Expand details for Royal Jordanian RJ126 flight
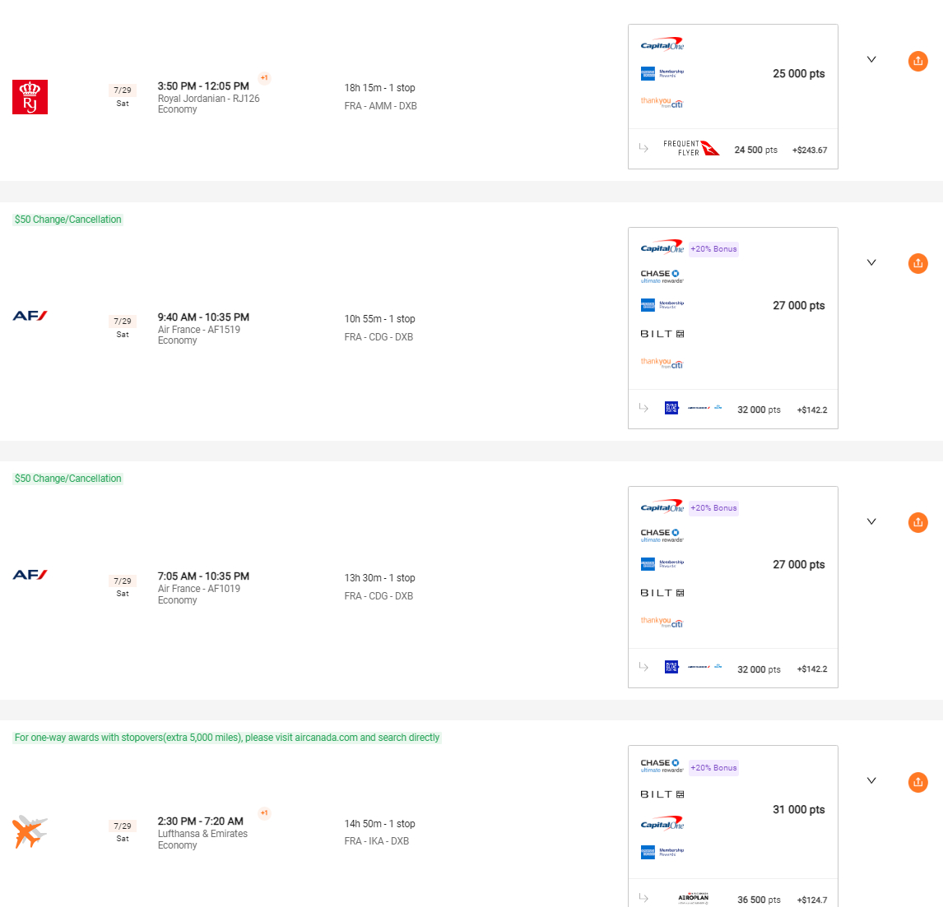Viewport: 943px width, 907px height. pyautogui.click(x=871, y=59)
